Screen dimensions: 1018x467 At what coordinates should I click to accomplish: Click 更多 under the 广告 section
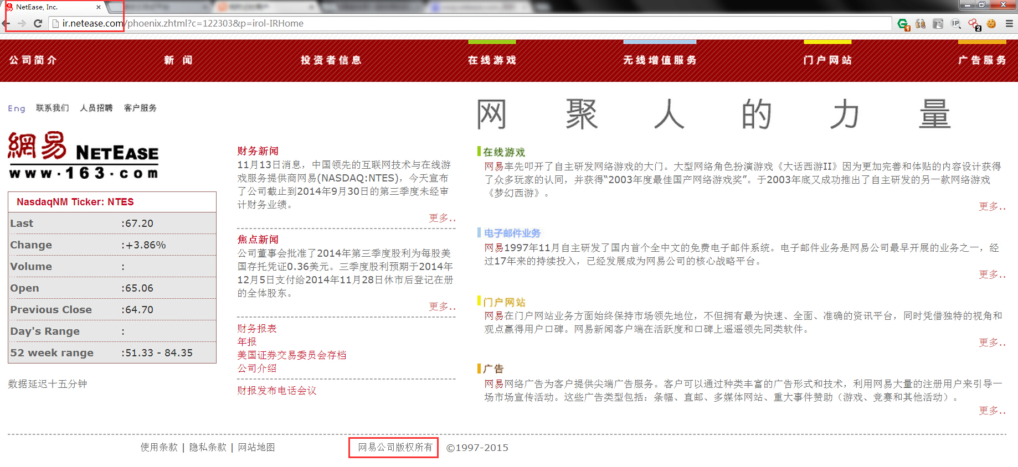click(x=992, y=411)
